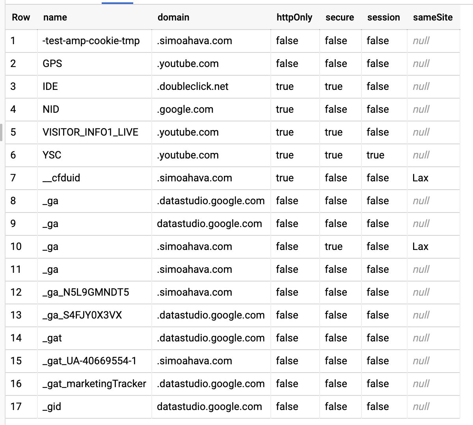Select the YSC session 'true' value
The height and width of the screenshot is (425, 473).
click(375, 155)
